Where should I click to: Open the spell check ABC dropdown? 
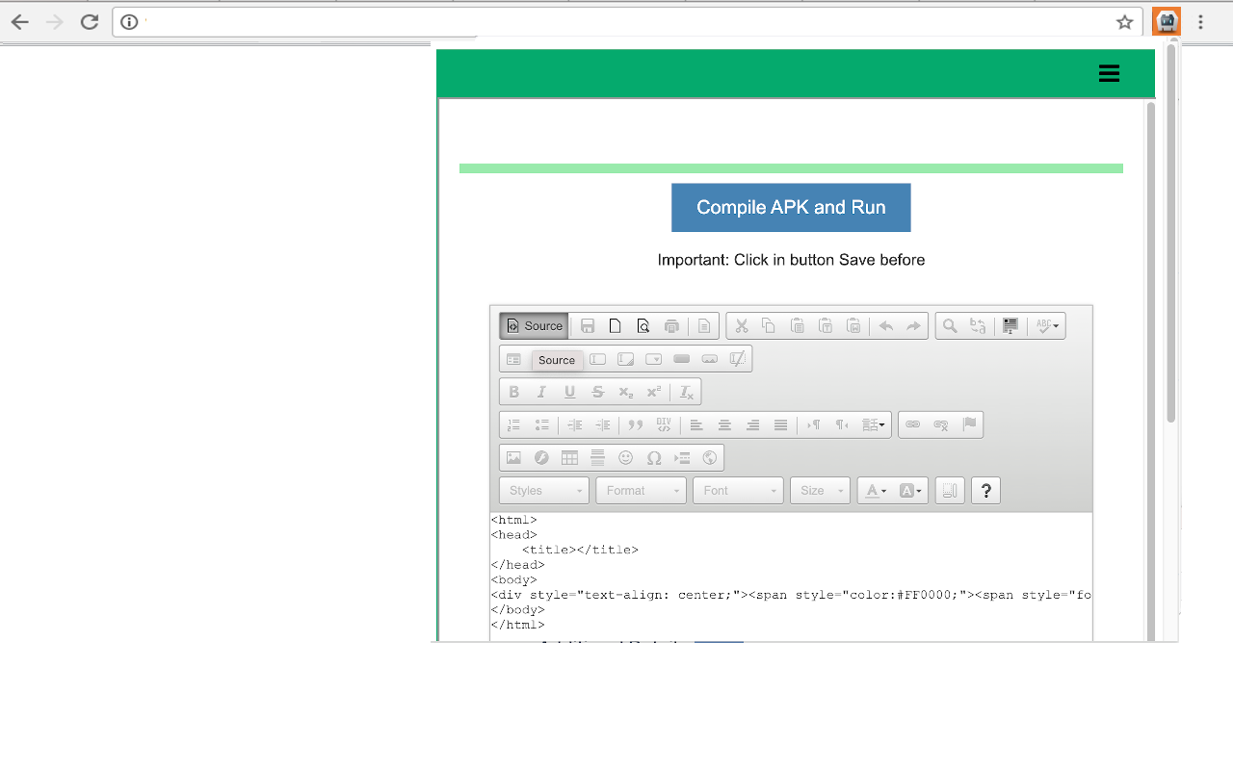pos(1047,326)
